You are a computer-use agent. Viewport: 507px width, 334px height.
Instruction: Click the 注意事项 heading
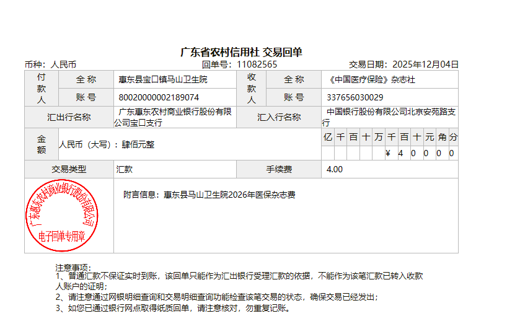click(73, 267)
